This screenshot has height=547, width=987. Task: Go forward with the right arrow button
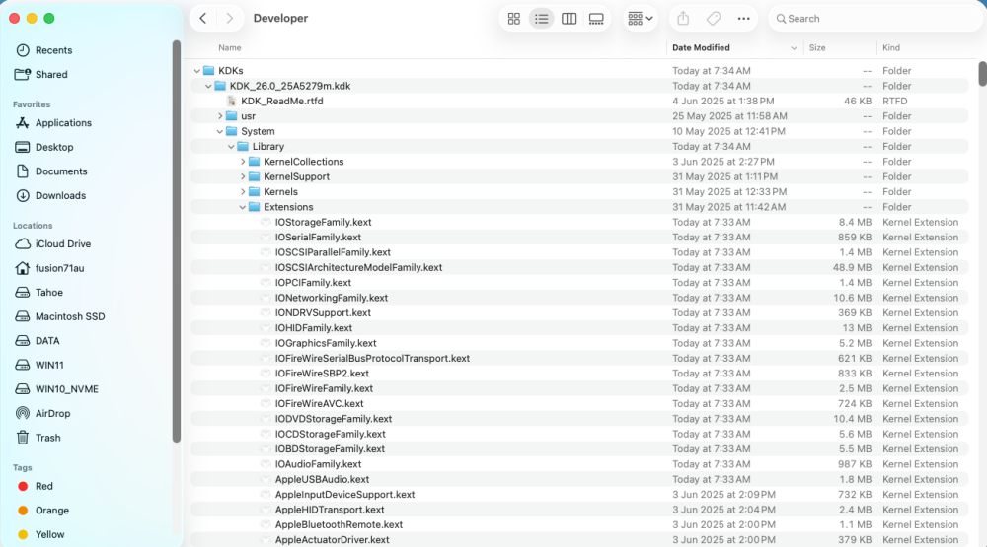tap(230, 18)
